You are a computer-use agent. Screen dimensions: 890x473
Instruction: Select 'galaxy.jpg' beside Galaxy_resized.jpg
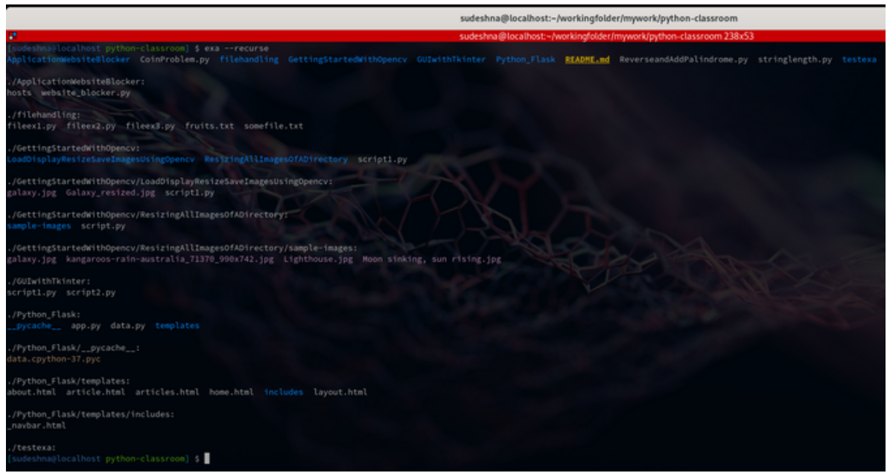pos(31,193)
